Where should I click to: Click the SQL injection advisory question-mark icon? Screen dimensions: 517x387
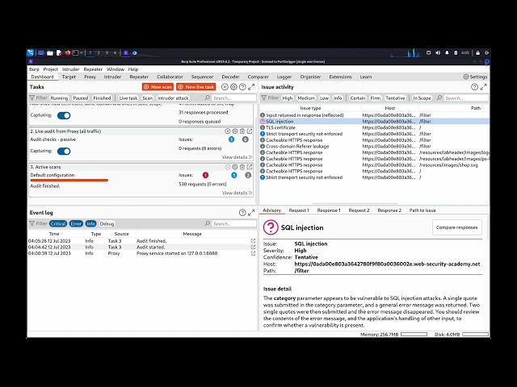pos(271,227)
